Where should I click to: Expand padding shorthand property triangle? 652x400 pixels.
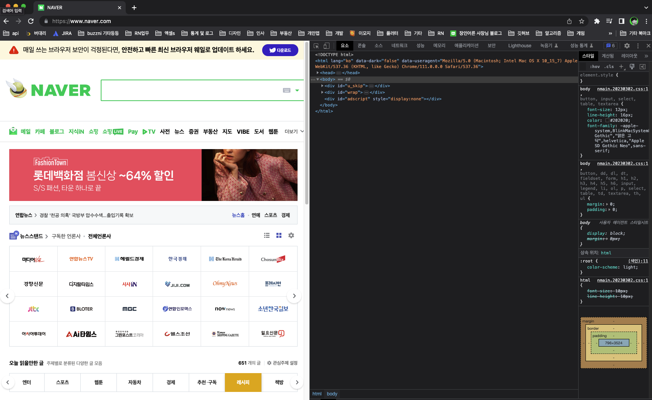(609, 210)
